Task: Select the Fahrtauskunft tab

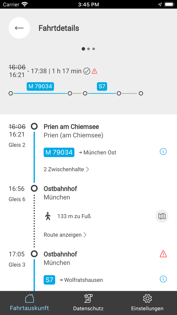Action: [29, 303]
